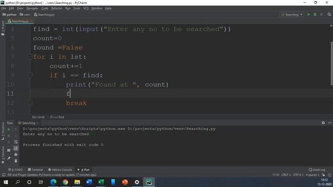Open the View menu

point(20,8)
